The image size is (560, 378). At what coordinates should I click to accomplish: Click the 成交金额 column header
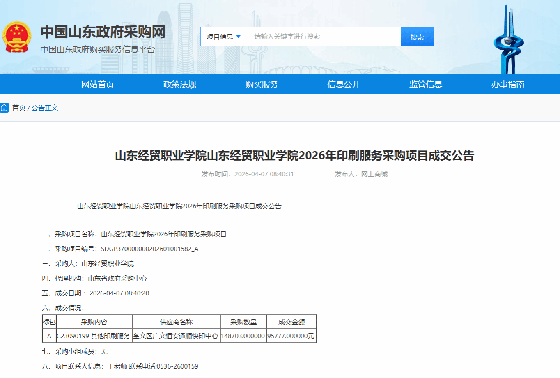tap(291, 322)
